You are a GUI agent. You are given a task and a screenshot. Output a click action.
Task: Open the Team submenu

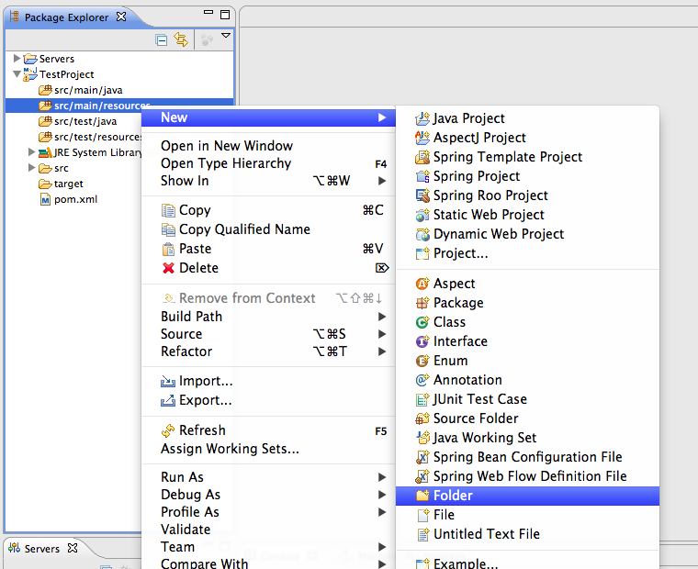[268, 546]
